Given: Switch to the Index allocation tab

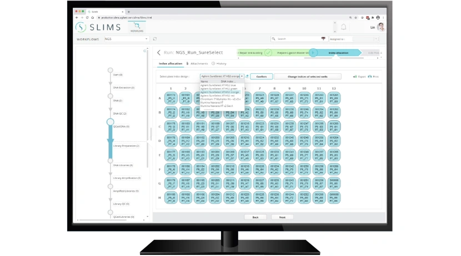Looking at the screenshot, I should (171, 64).
